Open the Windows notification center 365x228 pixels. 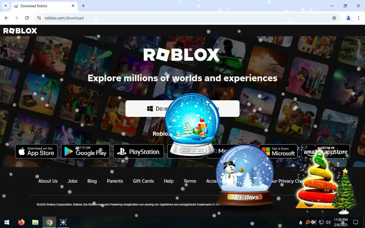point(356,222)
